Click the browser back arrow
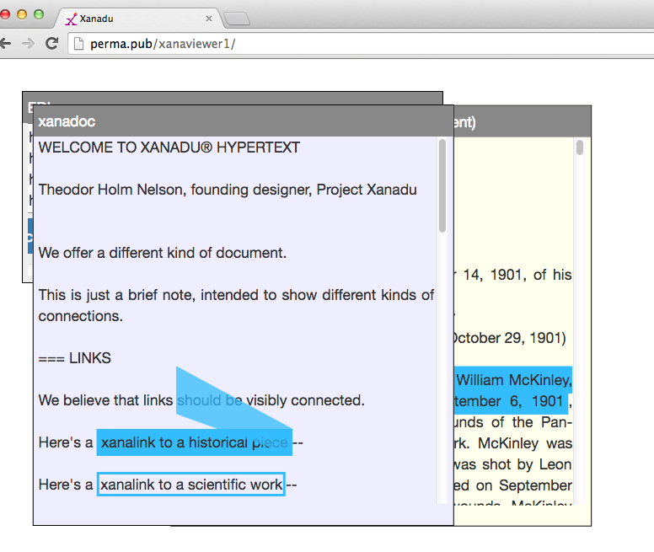Image resolution: width=654 pixels, height=552 pixels. [5, 43]
